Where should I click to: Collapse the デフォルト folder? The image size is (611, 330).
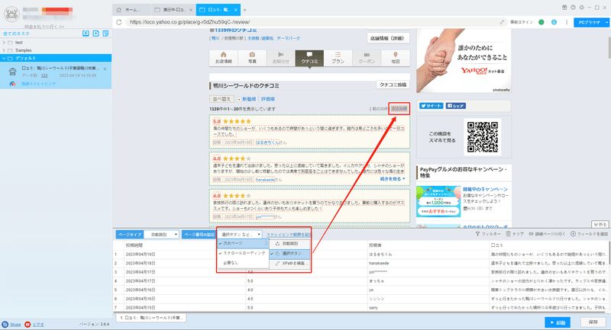pyautogui.click(x=4, y=59)
